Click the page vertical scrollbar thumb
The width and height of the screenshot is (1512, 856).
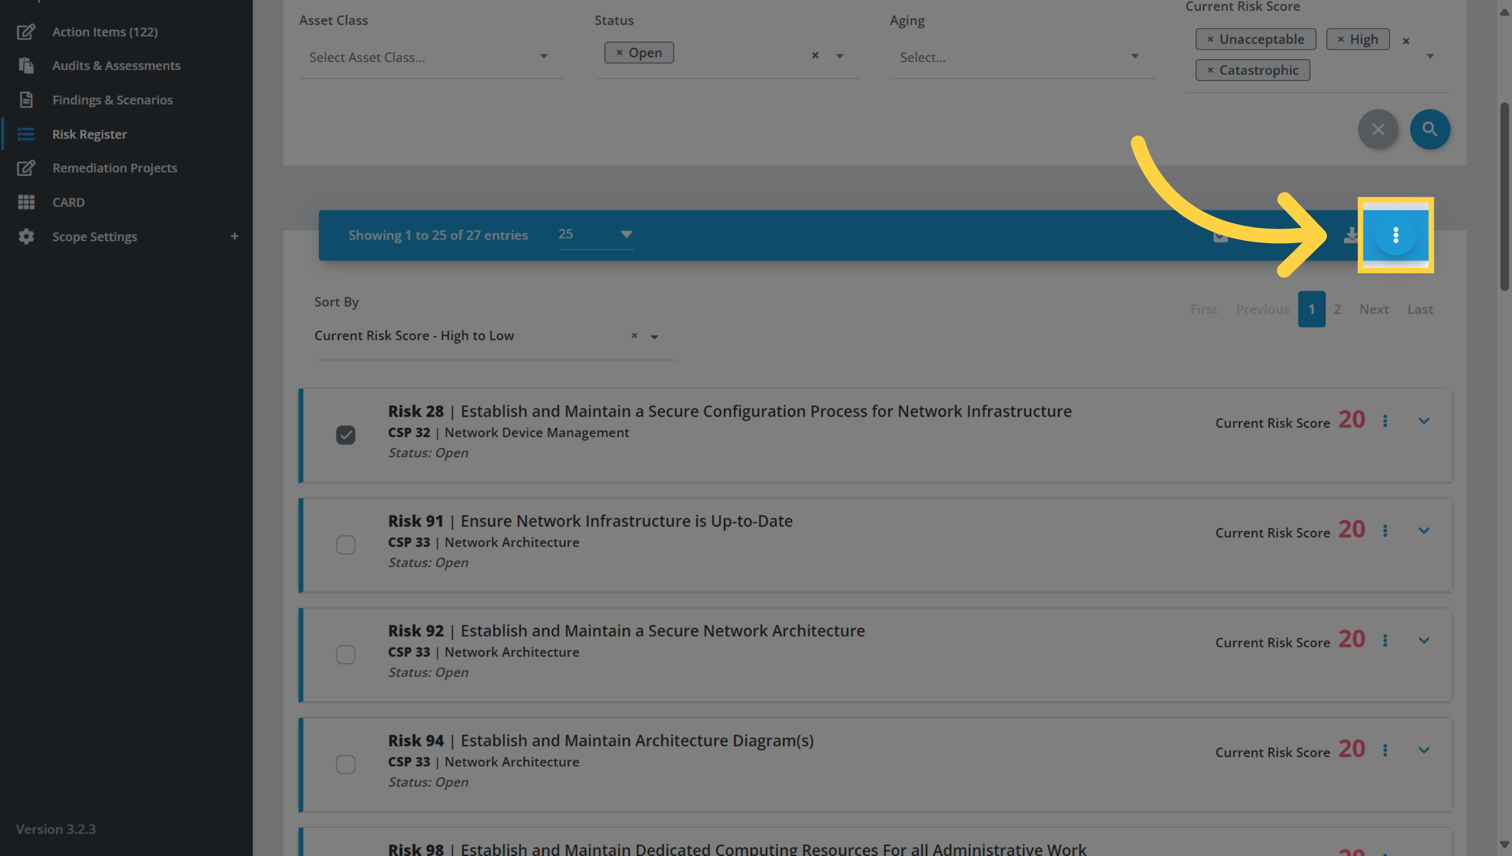(1504, 196)
